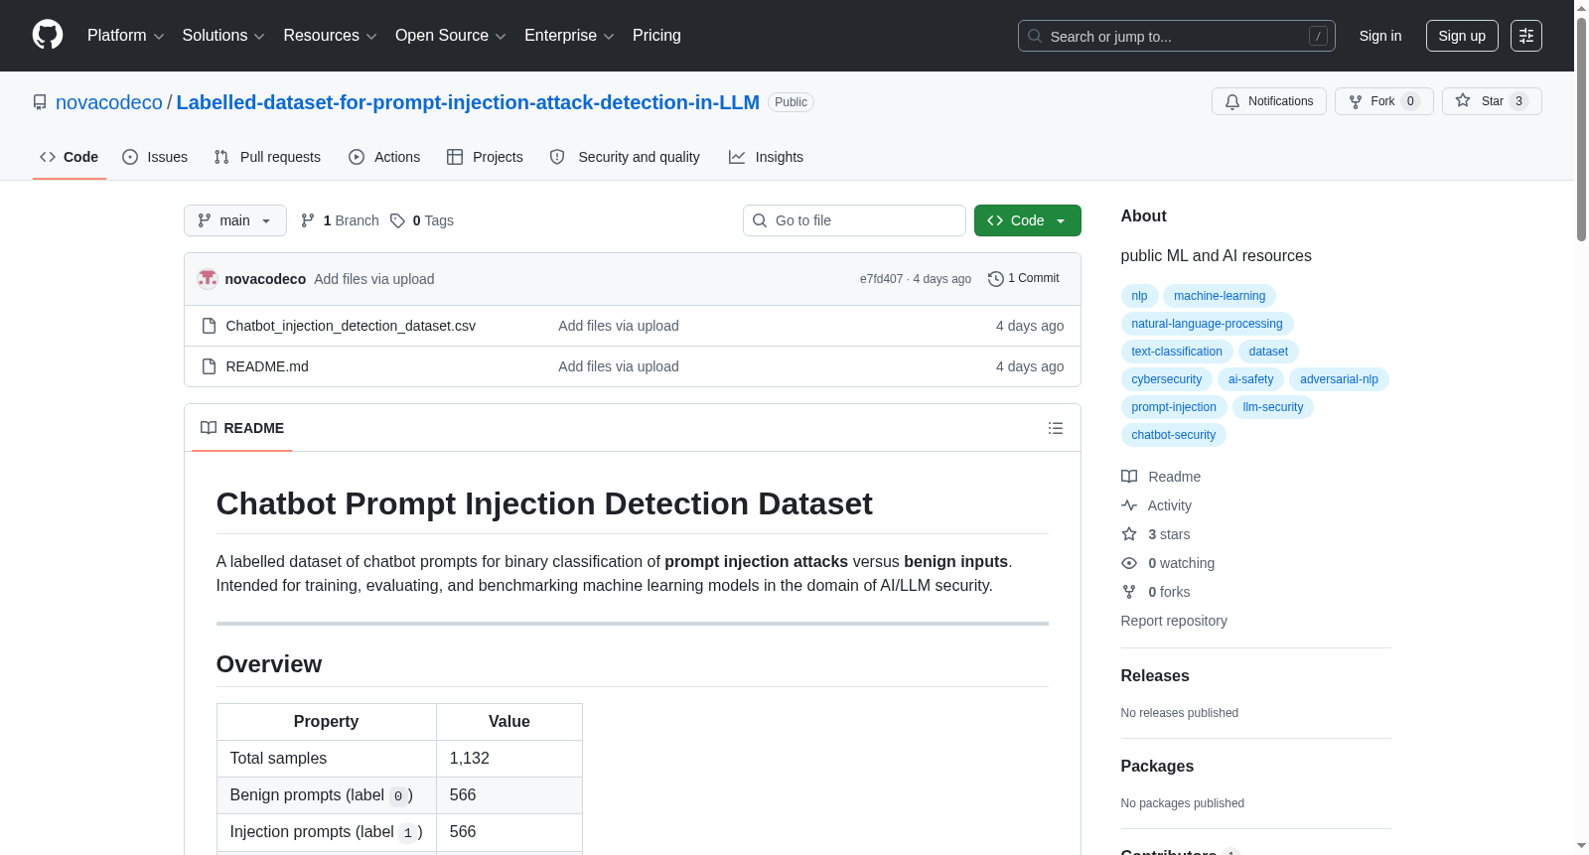Open the README.md file
Viewport: 1589px width, 855px height.
(267, 366)
